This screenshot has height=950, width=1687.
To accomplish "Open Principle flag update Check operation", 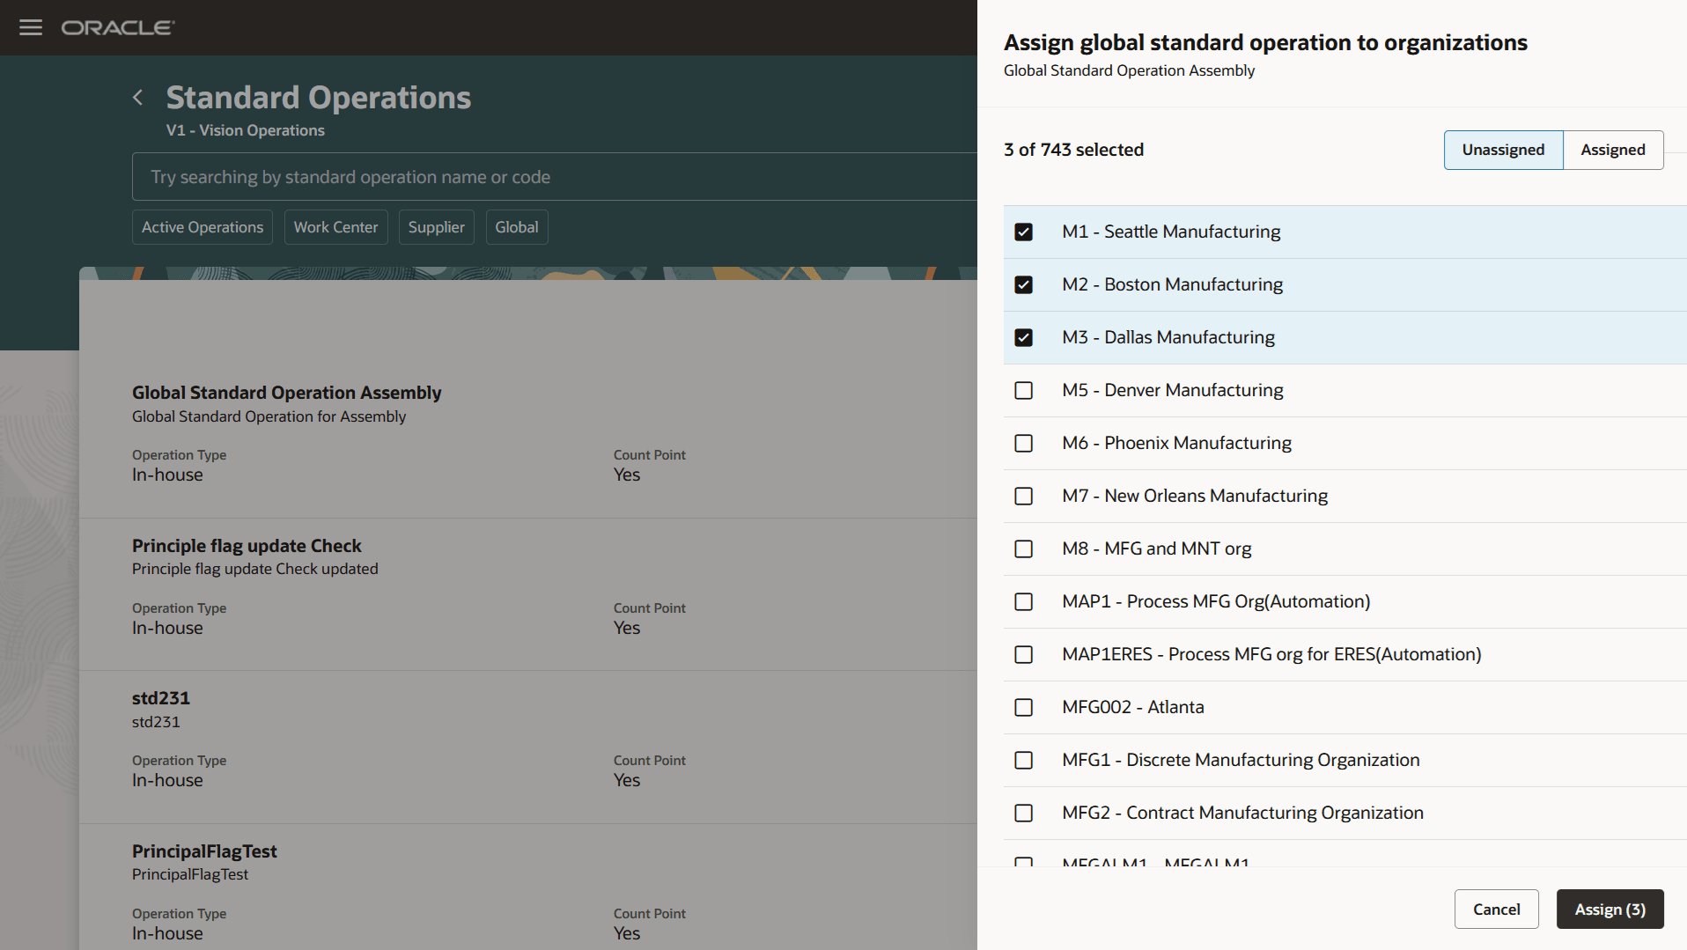I will click(247, 546).
